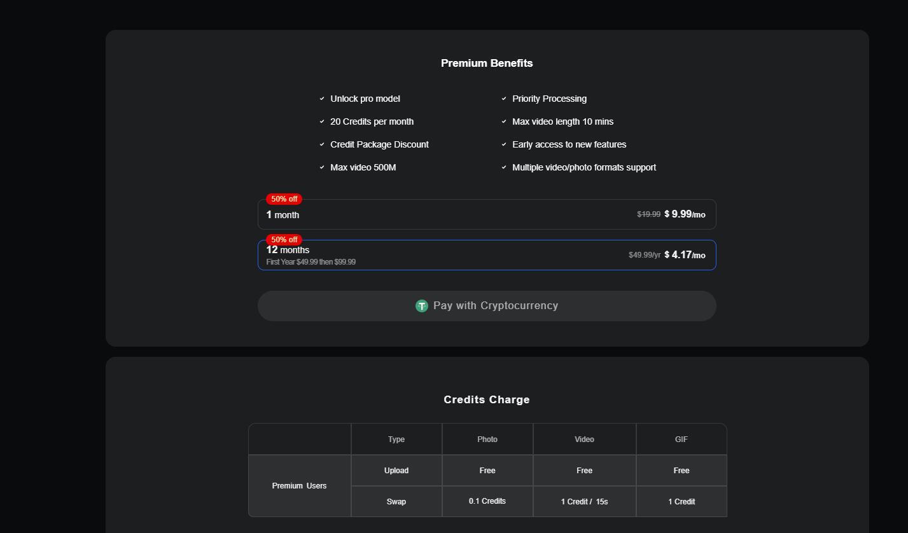Screen dimensions: 908x533
Task: Click the Upload cell in Type column
Action: 396,471
